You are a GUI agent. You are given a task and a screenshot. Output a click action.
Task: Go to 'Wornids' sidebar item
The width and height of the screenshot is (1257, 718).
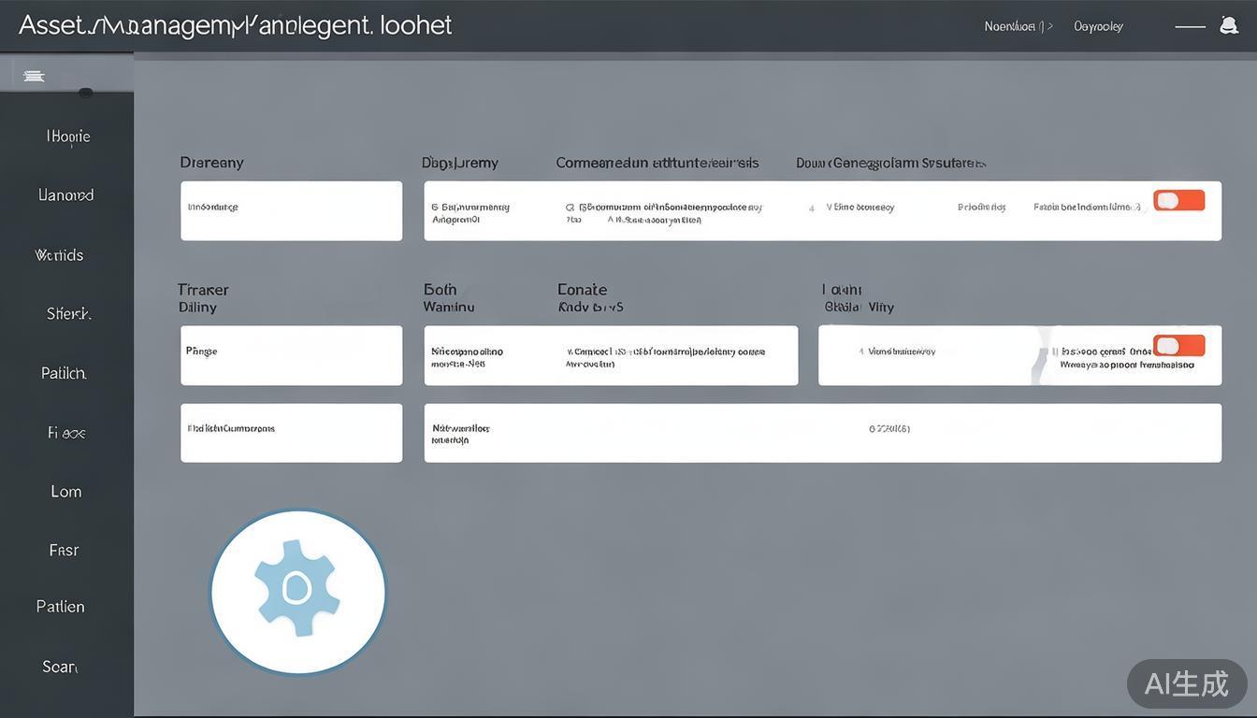pos(59,255)
